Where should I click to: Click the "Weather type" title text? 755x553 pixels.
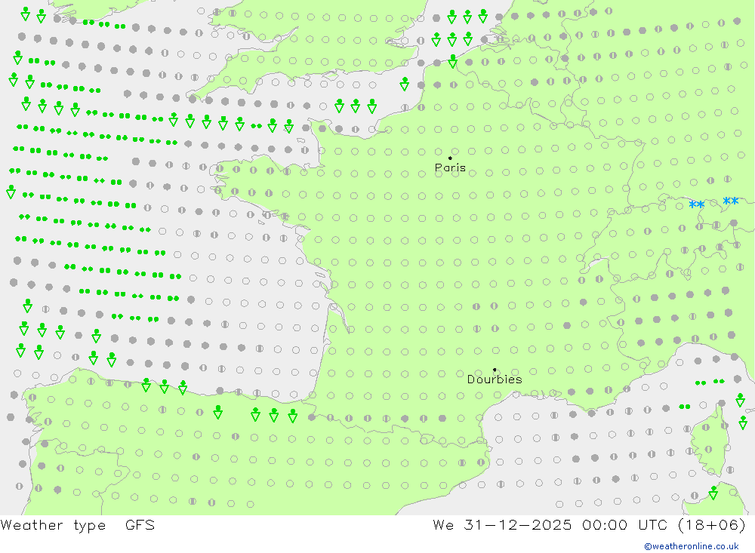53,525
